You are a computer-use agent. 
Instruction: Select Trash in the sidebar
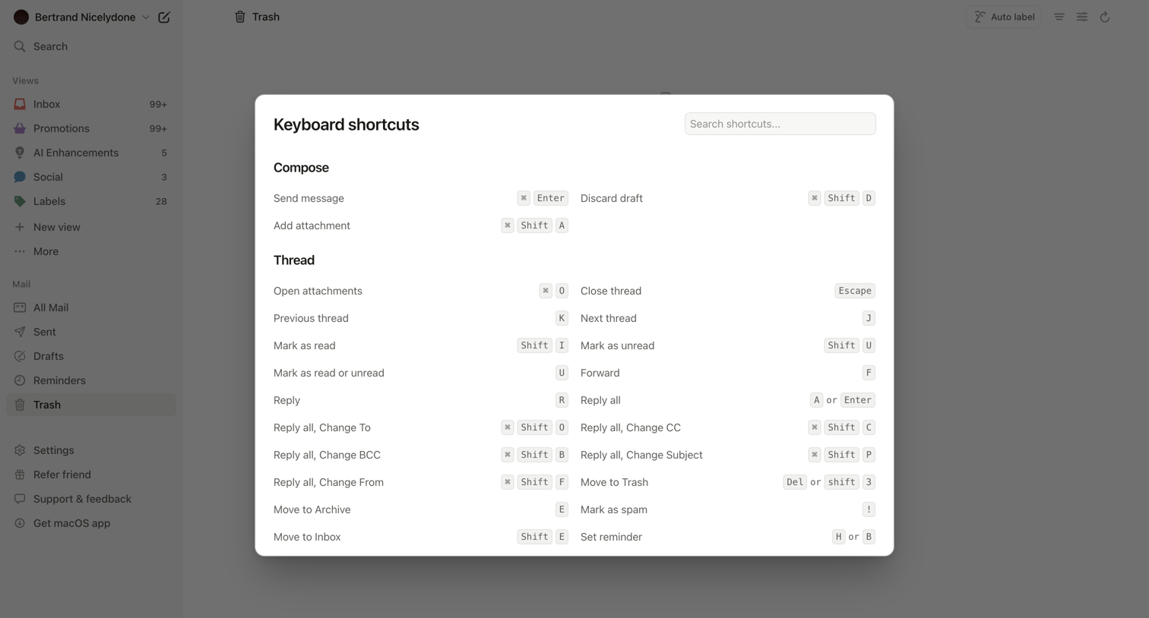[x=91, y=405]
